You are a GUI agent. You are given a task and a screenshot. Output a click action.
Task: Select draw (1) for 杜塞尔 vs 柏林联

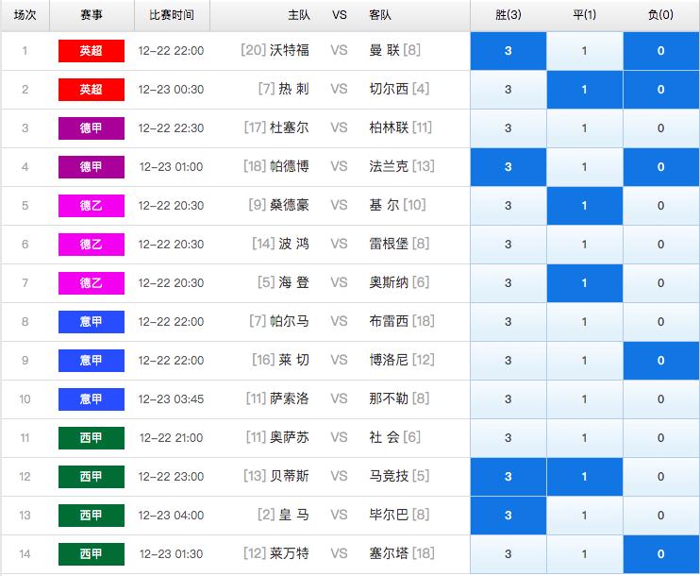(x=584, y=128)
